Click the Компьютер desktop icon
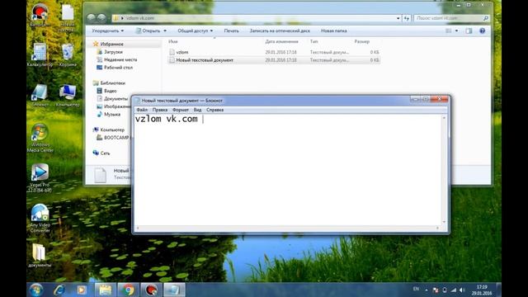This screenshot has width=528, height=297. tap(68, 96)
